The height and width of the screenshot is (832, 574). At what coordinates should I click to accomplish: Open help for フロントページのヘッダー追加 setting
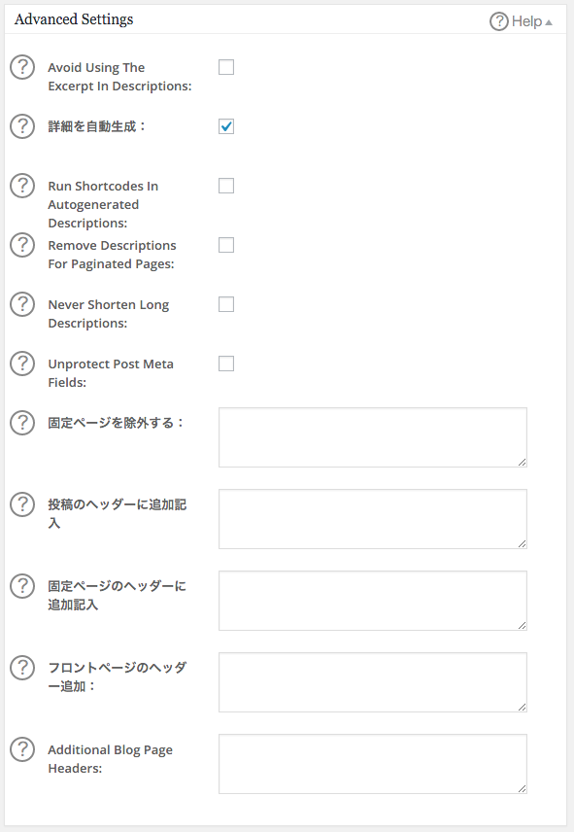coord(21,668)
